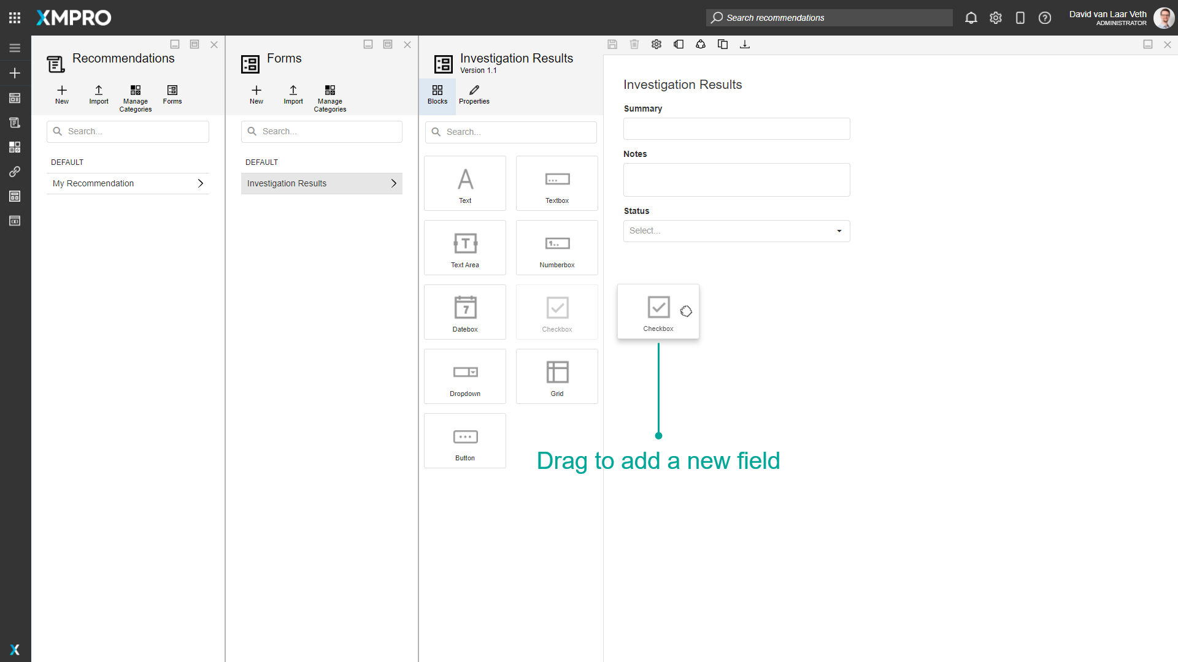Switch to the Properties tab
The width and height of the screenshot is (1178, 662).
click(x=474, y=95)
